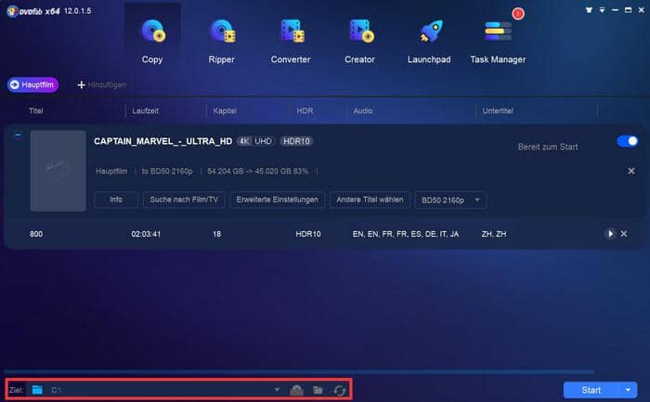Click the red notification badge on Task Manager

pyautogui.click(x=518, y=14)
